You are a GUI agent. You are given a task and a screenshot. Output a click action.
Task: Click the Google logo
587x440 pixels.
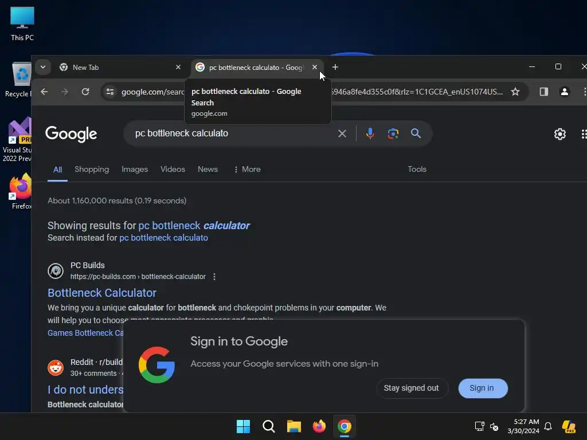tap(71, 134)
